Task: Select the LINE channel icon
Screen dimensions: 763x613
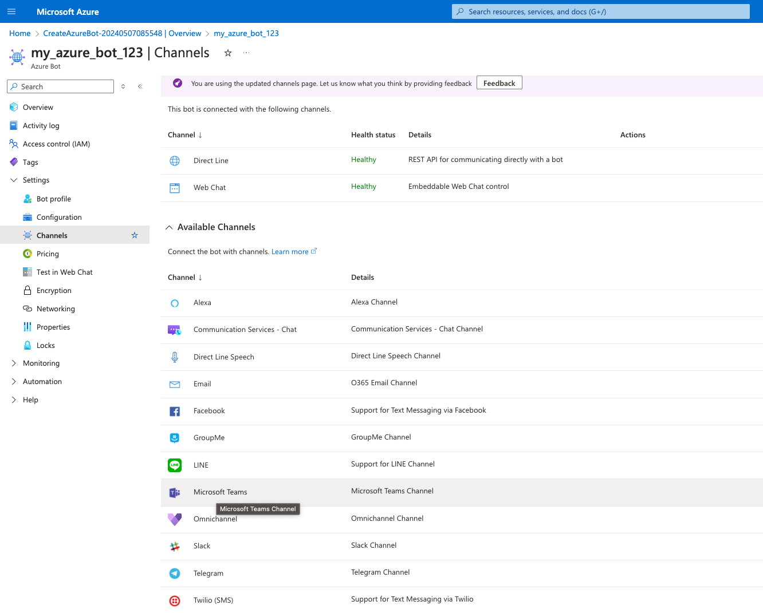Action: point(175,465)
